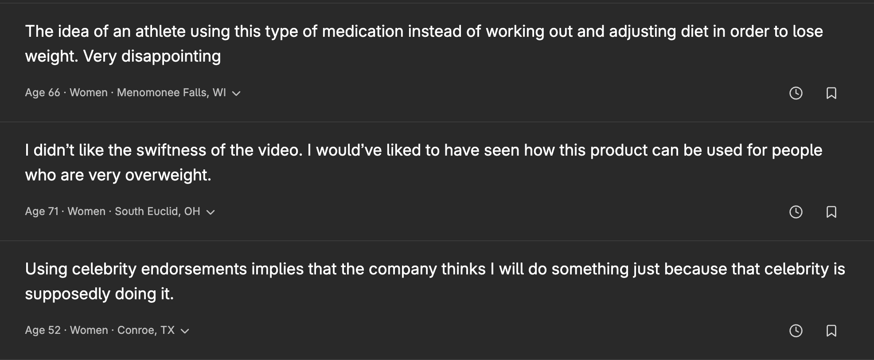Viewport: 874px width, 360px height.
Task: Click the Women label in Age 52 row
Action: (89, 330)
